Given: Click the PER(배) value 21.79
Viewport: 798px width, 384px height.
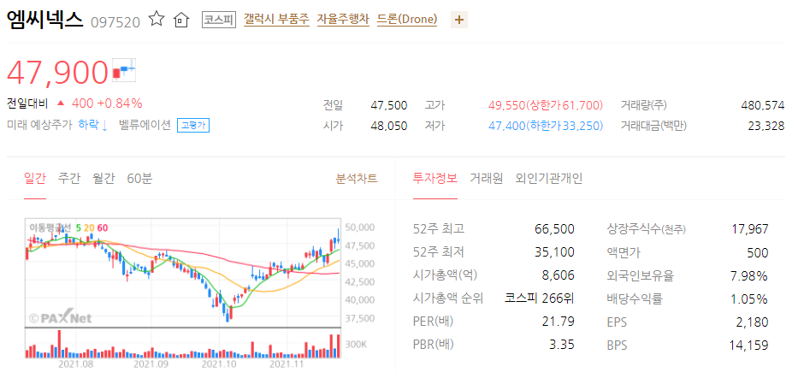Looking at the screenshot, I should tap(559, 322).
